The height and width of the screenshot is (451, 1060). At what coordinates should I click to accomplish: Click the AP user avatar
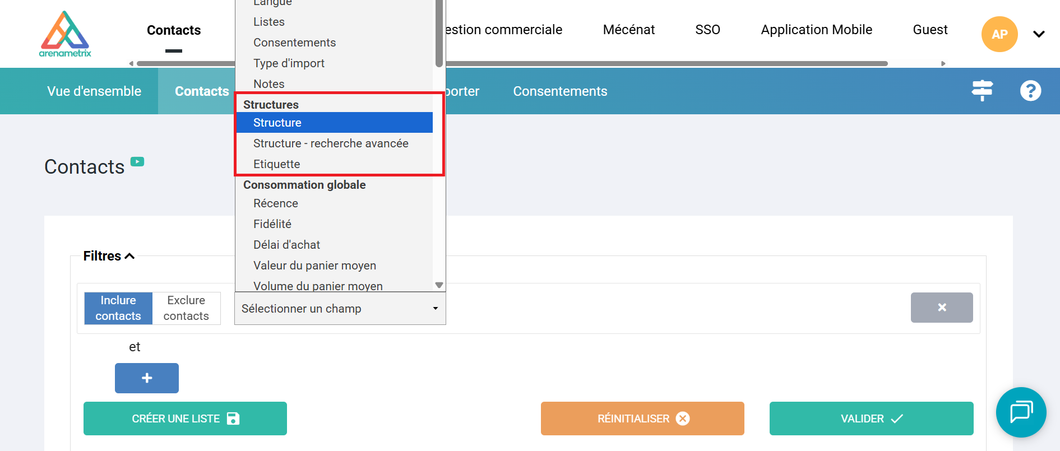pos(999,34)
